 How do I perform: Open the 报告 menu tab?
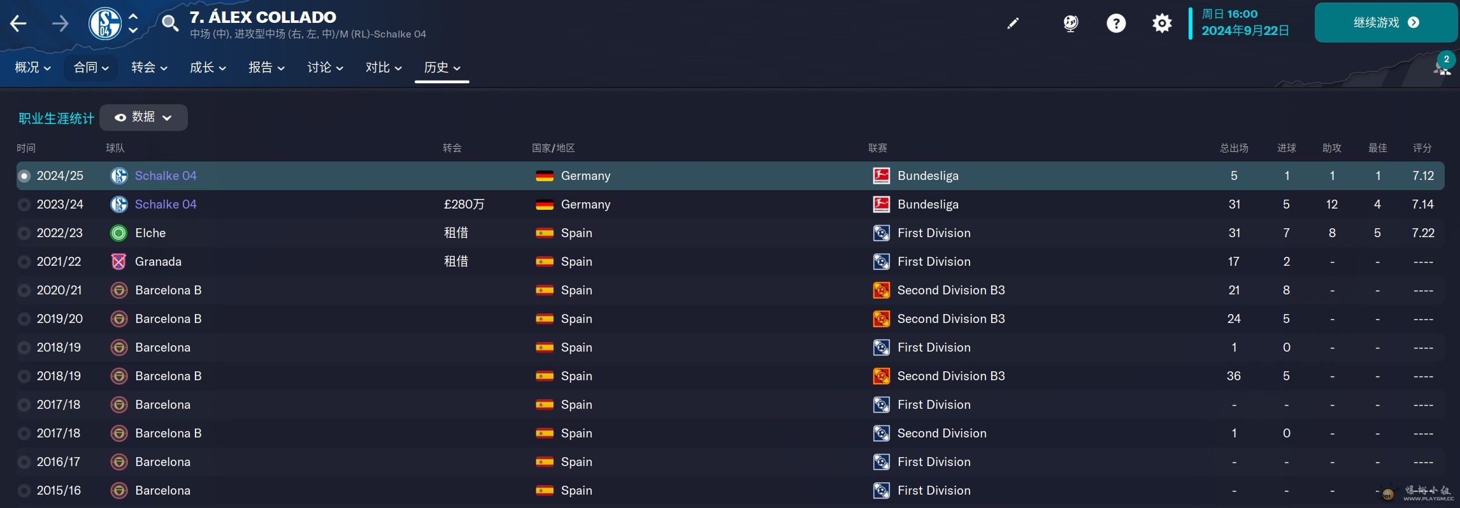(266, 67)
